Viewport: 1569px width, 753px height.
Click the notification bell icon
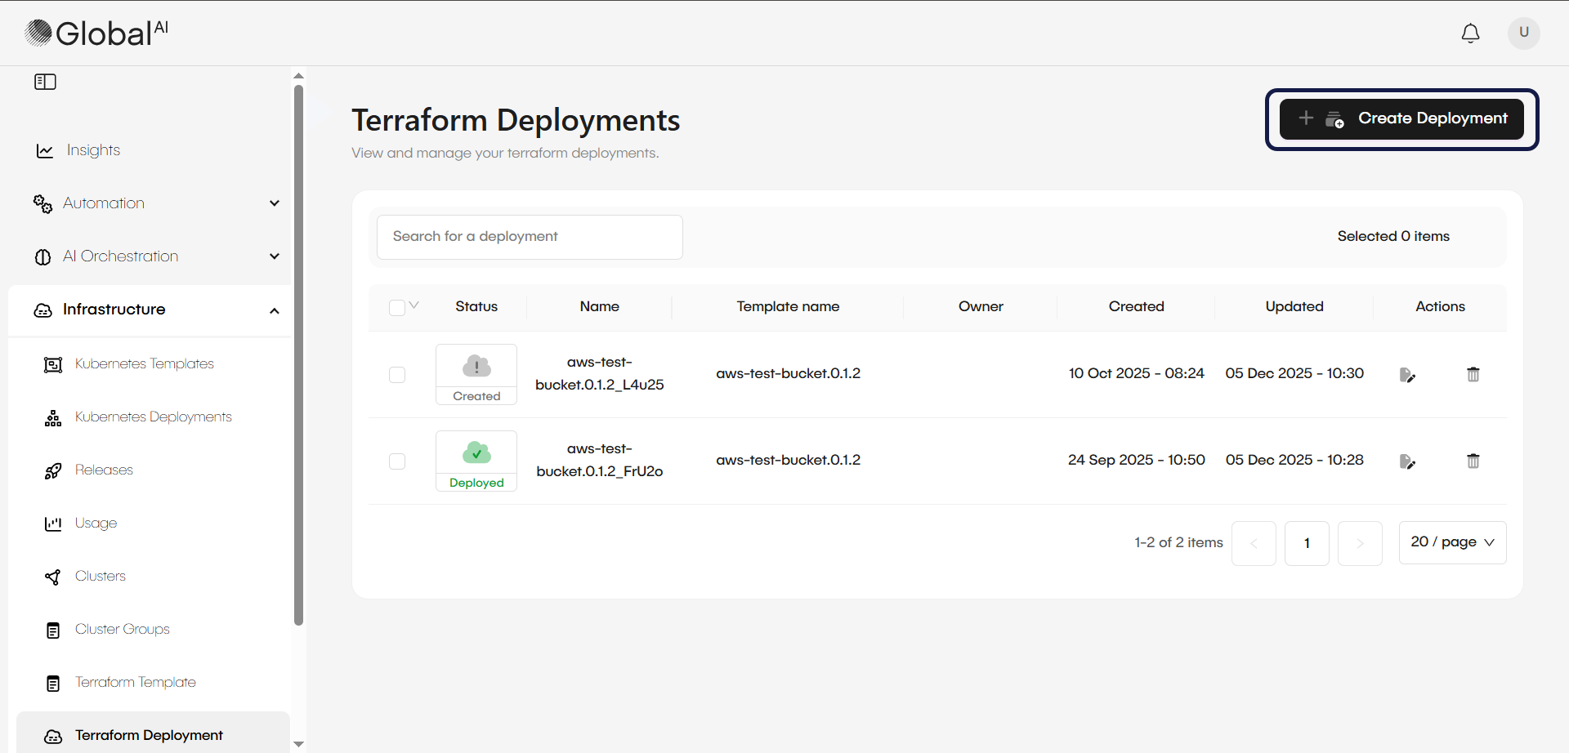pyautogui.click(x=1470, y=33)
